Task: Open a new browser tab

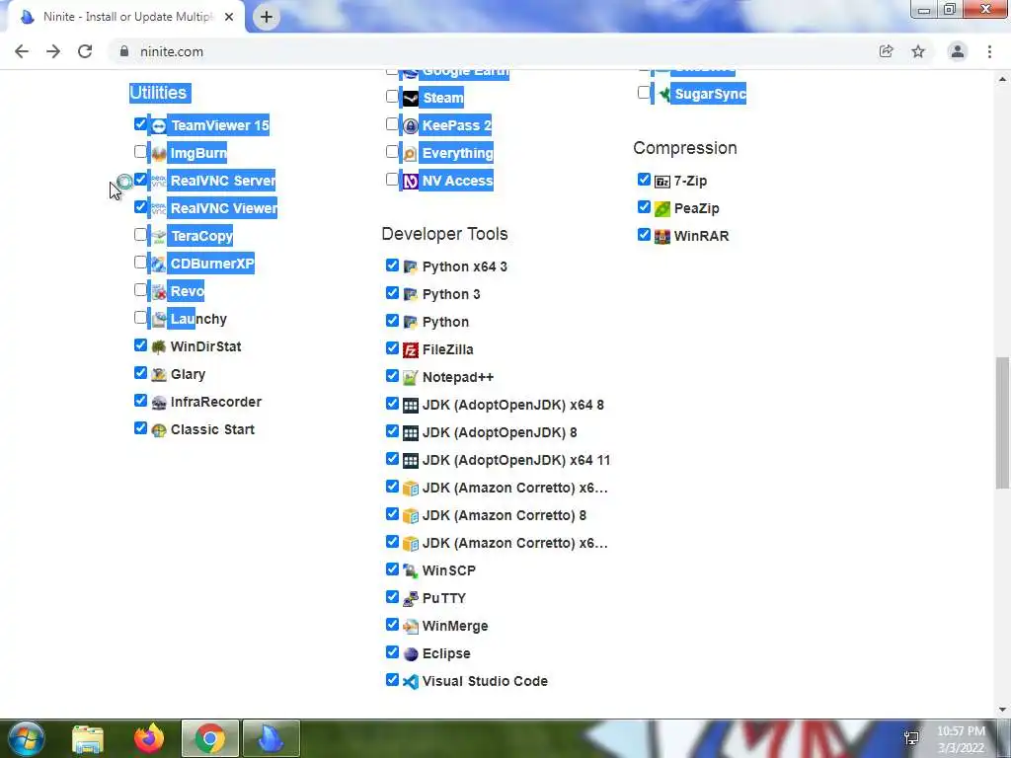Action: coord(267,17)
